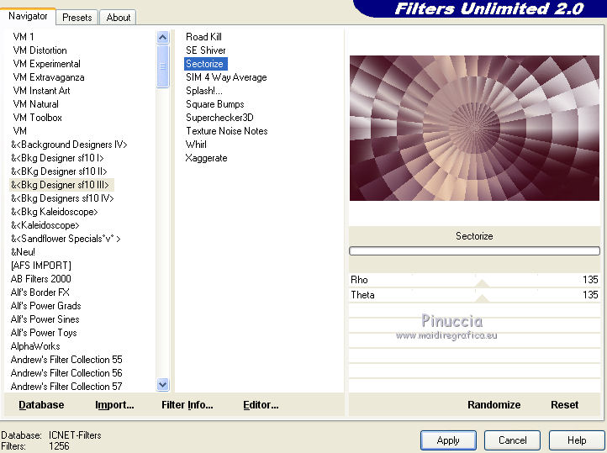Click the filter preview image
The height and width of the screenshot is (453, 607).
click(x=474, y=128)
